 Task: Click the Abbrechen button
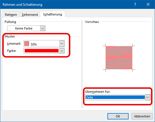click(x=142, y=116)
